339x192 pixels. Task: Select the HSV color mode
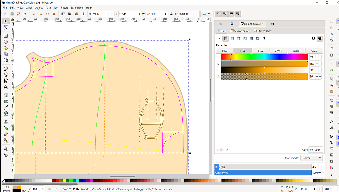point(261,51)
